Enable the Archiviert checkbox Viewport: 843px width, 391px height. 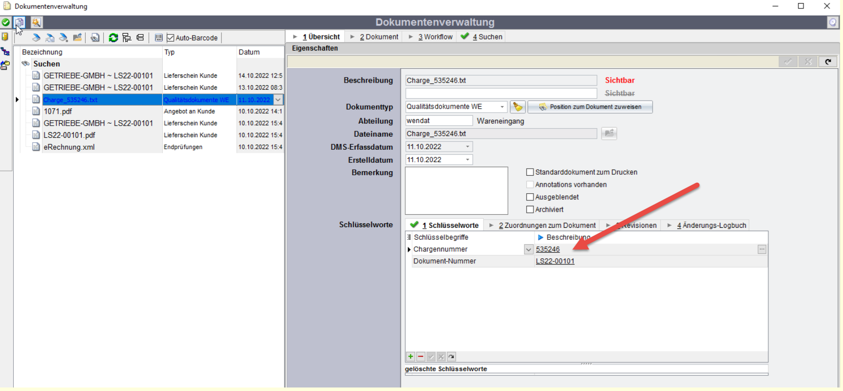pos(530,210)
